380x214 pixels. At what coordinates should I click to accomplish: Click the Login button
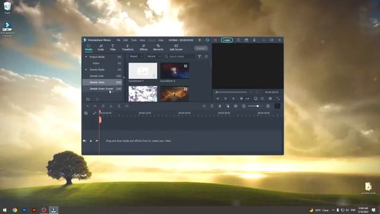click(227, 40)
